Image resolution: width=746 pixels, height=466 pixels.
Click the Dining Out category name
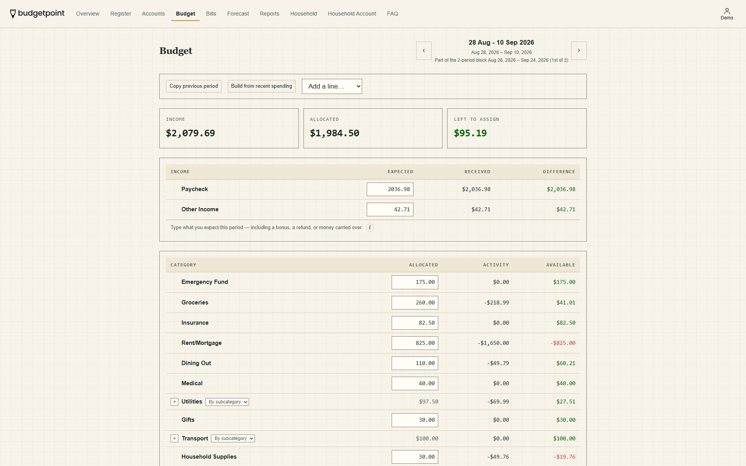coord(196,363)
